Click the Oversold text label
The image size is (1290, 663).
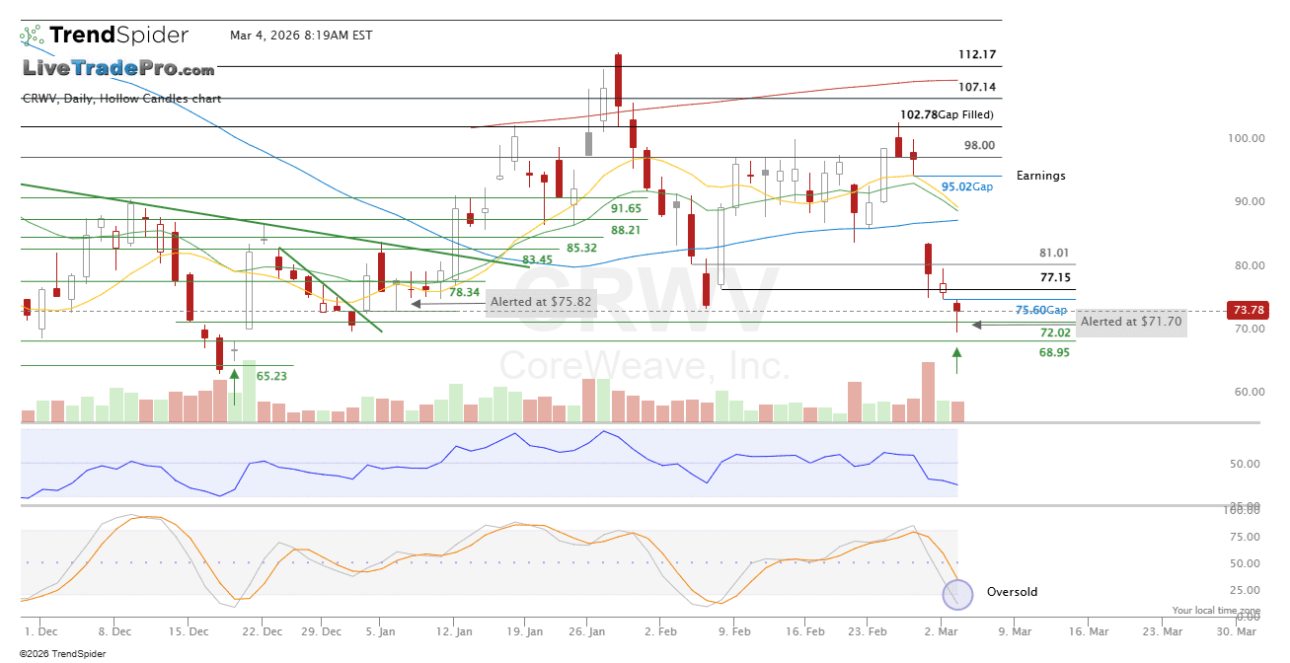[x=1012, y=592]
